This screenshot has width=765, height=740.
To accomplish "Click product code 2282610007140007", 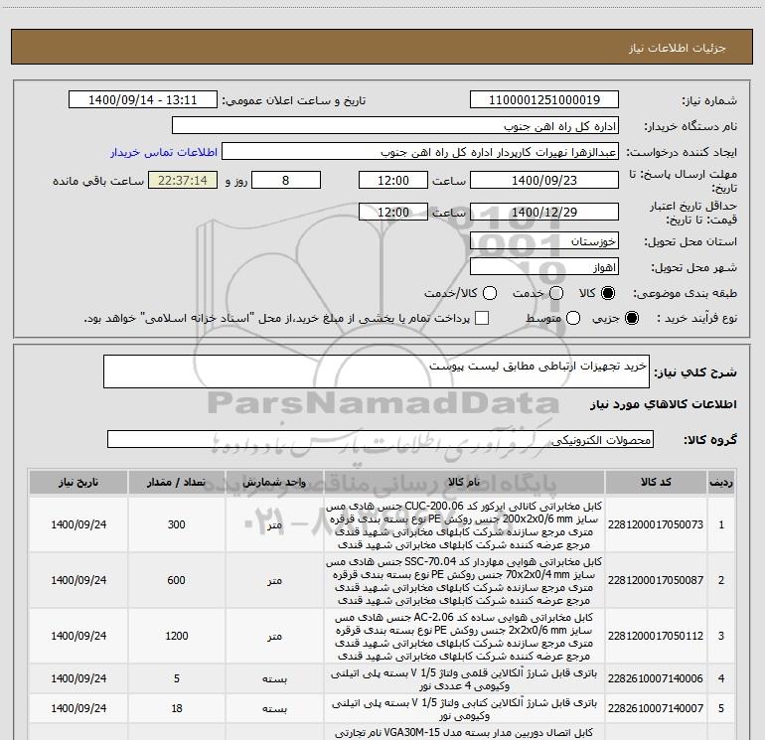I will [x=656, y=708].
